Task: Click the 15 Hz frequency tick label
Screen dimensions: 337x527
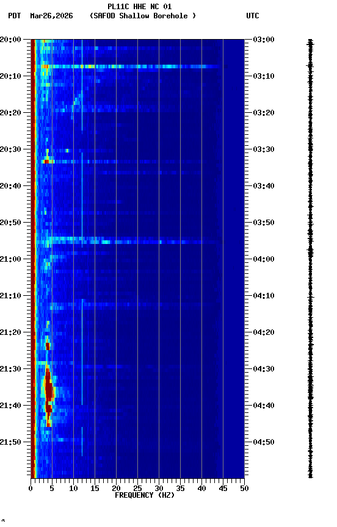Action: tap(95, 489)
